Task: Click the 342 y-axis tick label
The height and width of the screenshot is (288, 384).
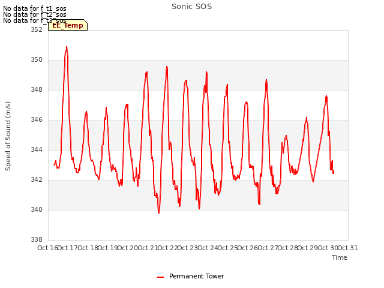Action: [36, 179]
